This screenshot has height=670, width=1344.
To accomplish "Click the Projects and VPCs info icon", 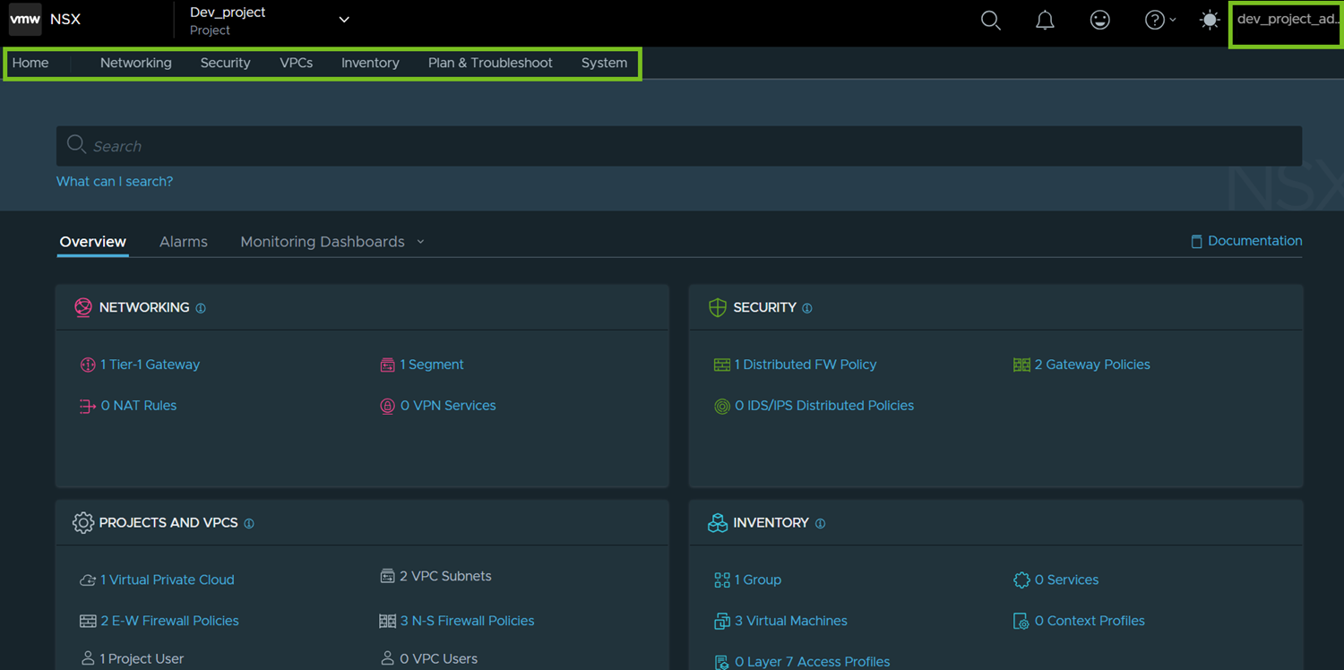I will [x=249, y=523].
